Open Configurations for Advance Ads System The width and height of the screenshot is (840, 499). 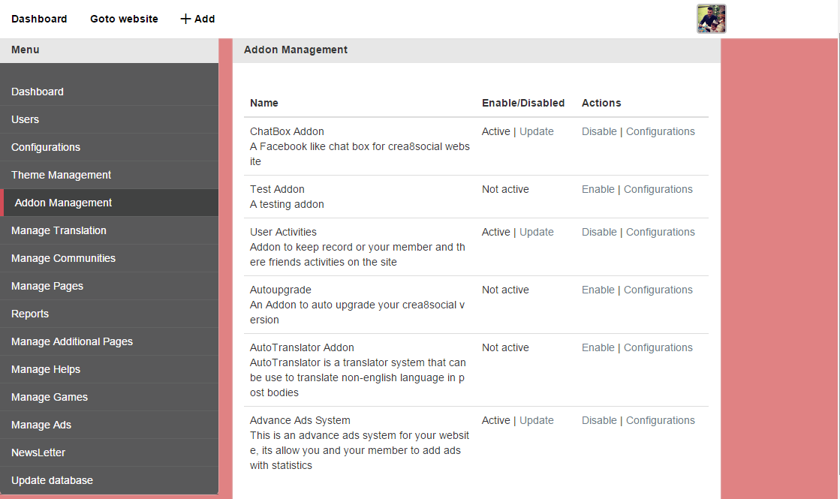pos(660,421)
